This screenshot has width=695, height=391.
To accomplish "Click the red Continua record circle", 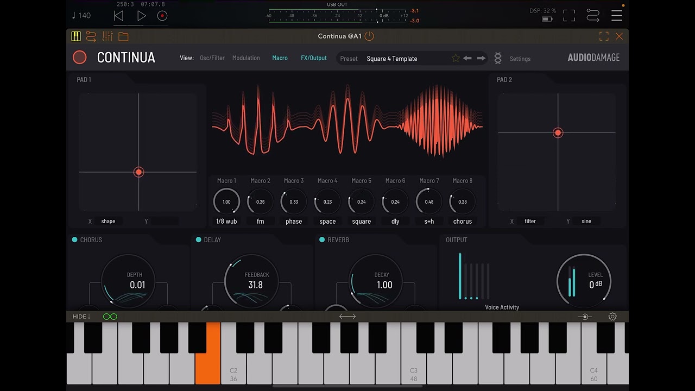I will tap(80, 58).
